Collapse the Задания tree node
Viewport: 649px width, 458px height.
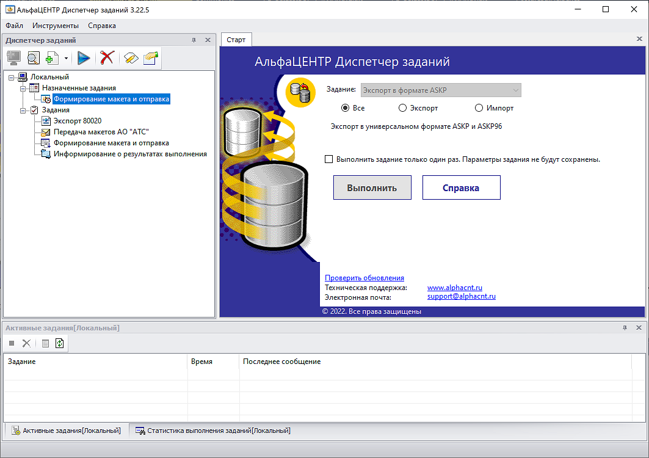pyautogui.click(x=23, y=111)
